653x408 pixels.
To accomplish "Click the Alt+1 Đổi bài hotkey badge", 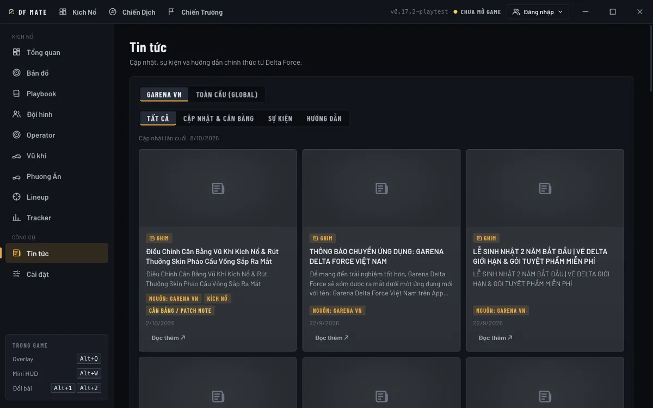I will [x=63, y=388].
